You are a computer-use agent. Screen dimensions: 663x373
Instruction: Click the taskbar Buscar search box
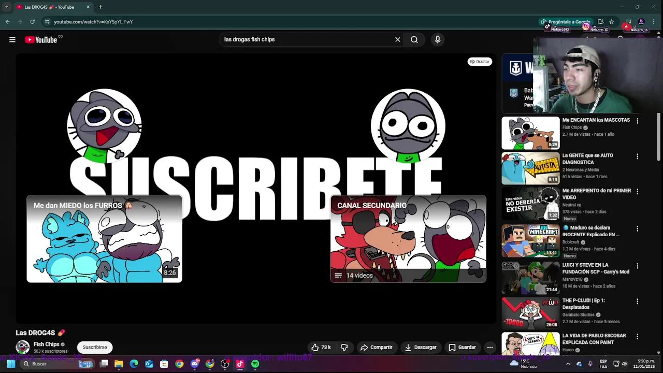pos(57,364)
